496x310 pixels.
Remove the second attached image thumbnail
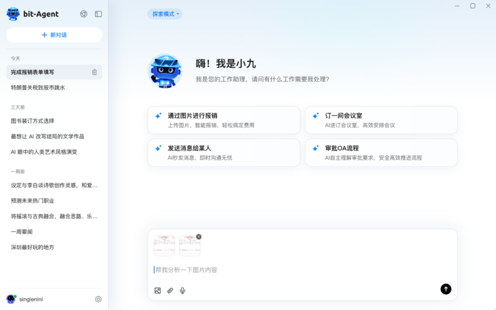[198, 237]
